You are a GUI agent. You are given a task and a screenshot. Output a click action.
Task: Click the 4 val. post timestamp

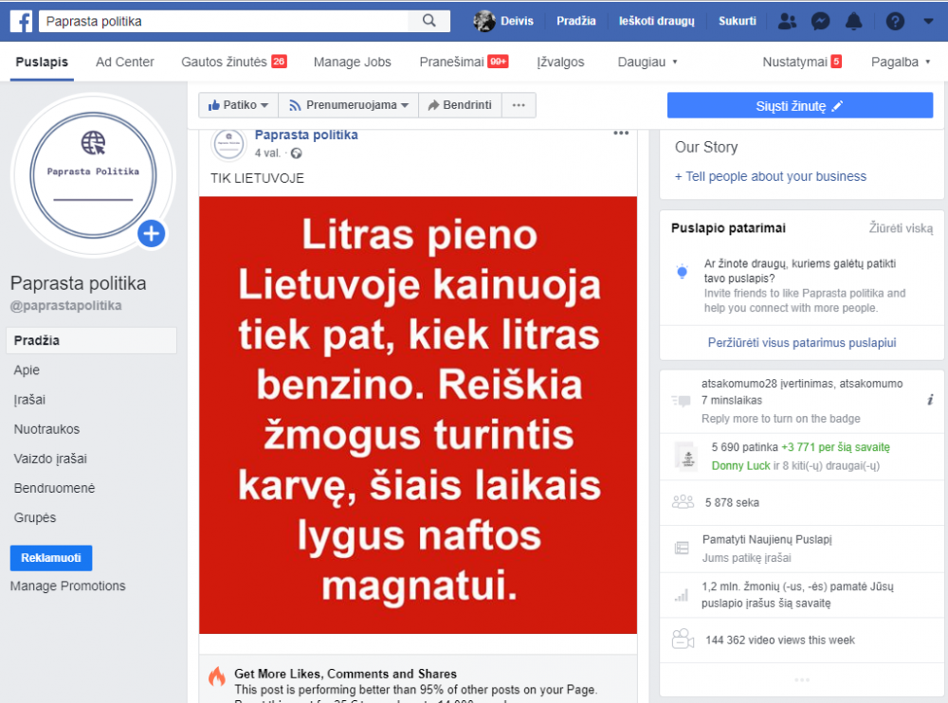tap(267, 153)
